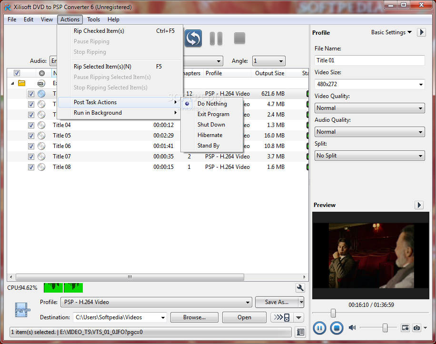Click the transfer to PSP device icon
Screen dimensions: 436x344
[282, 317]
